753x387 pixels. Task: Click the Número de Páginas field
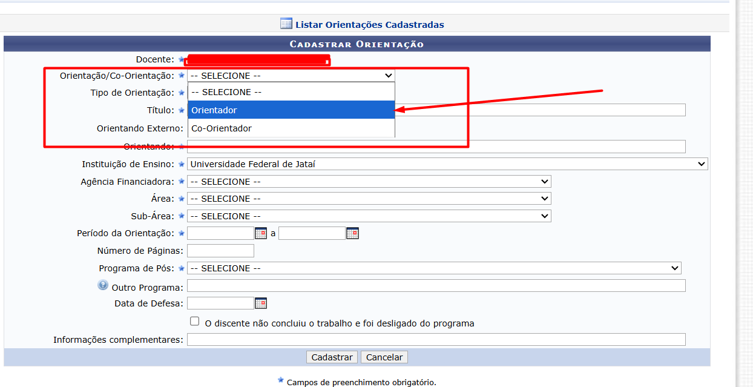(220, 251)
